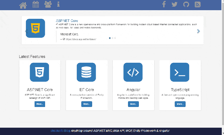The image size is (224, 135).
Task: Select the second carousel indicator dot
Action: 112,38
